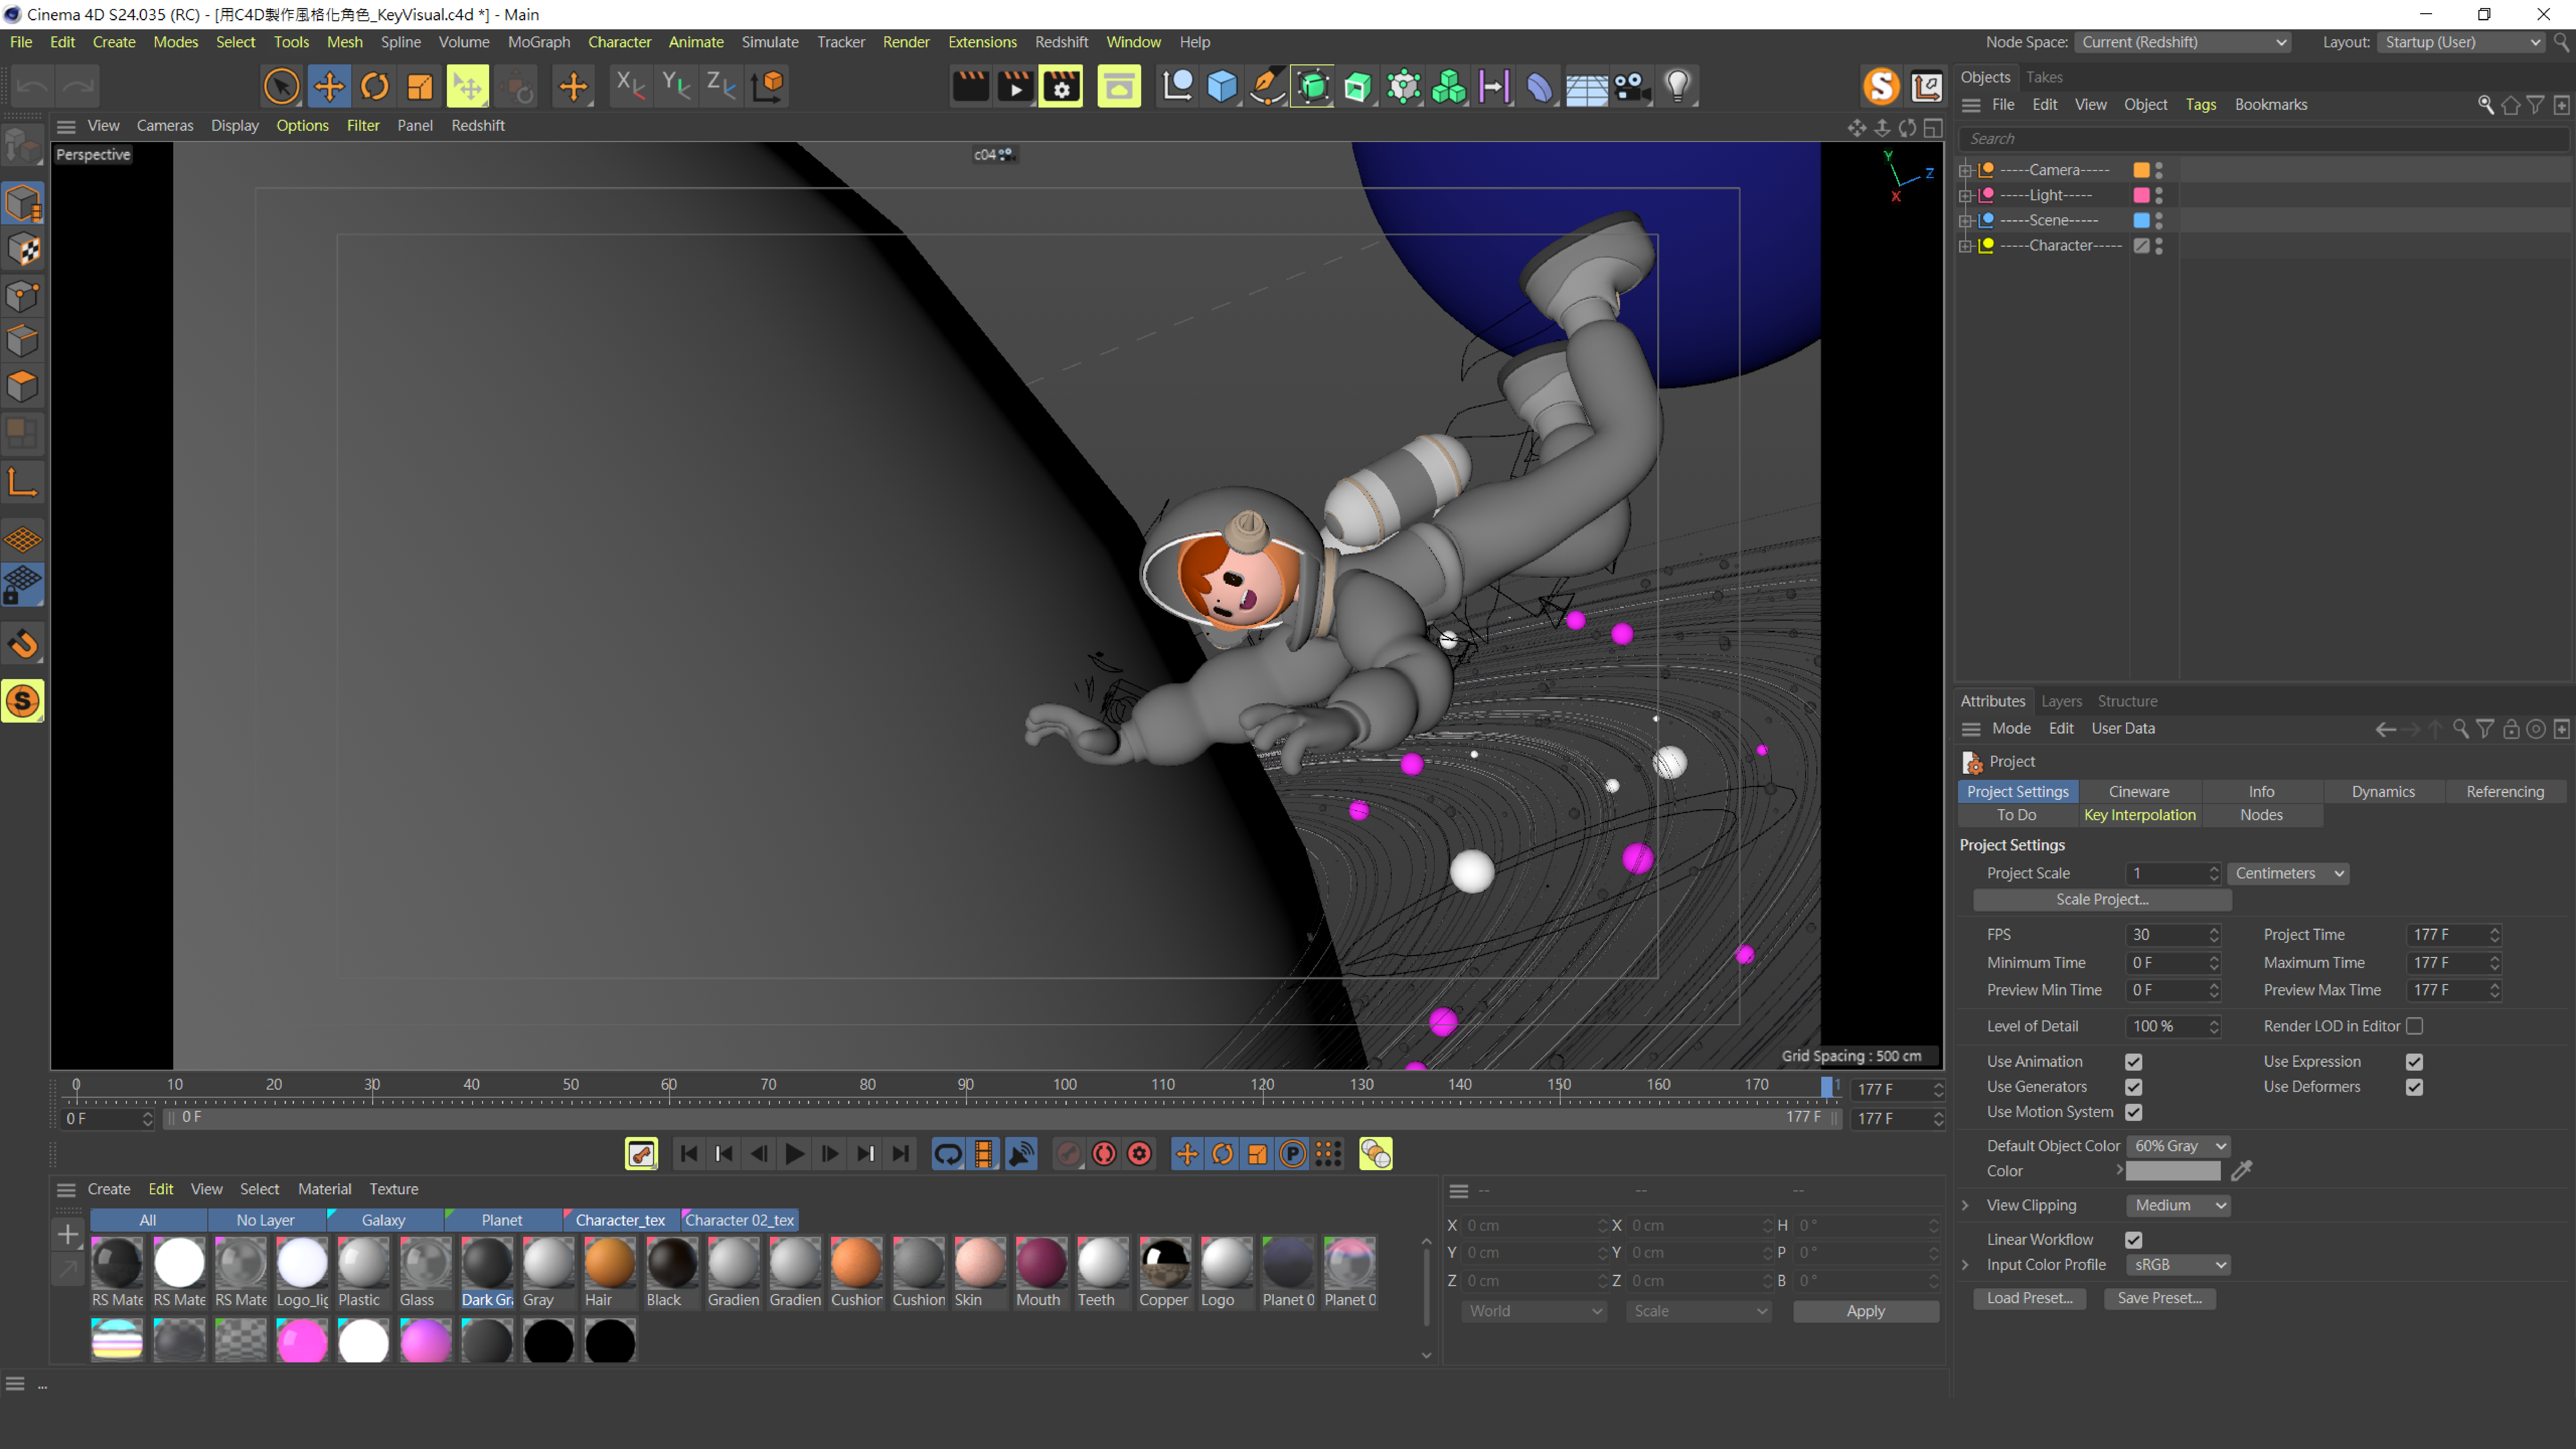Switch to the Layers tab
Viewport: 2576px width, 1449px height.
click(x=2061, y=701)
